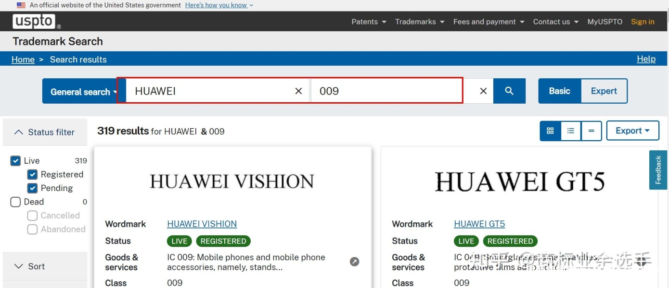Open the Trademarks menu
This screenshot has height=288, width=669.
click(x=420, y=22)
